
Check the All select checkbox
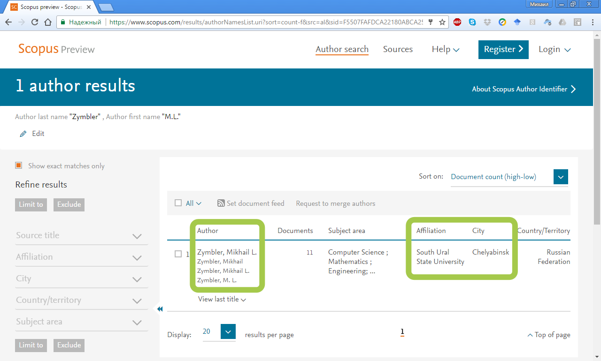(178, 203)
